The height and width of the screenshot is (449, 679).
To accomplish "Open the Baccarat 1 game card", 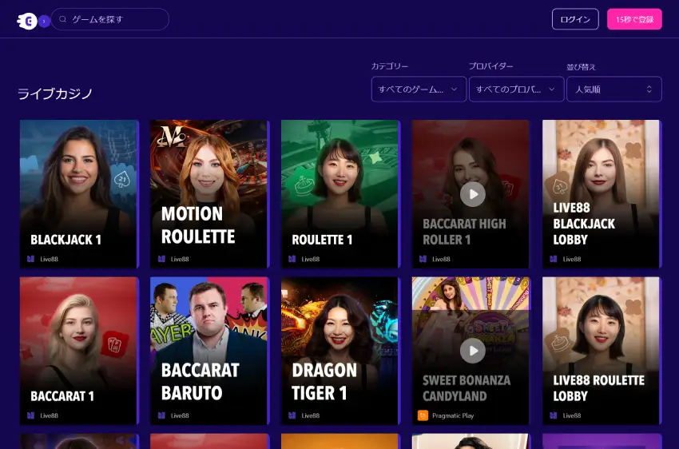I will pos(78,351).
